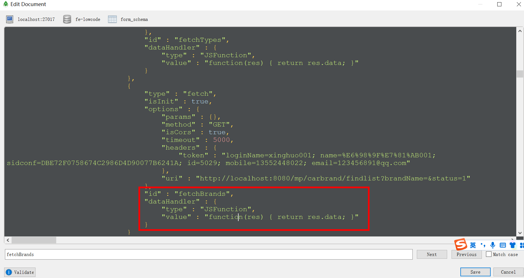Click the blue Validate info icon
Viewport: 524px width, 278px height.
pos(9,272)
